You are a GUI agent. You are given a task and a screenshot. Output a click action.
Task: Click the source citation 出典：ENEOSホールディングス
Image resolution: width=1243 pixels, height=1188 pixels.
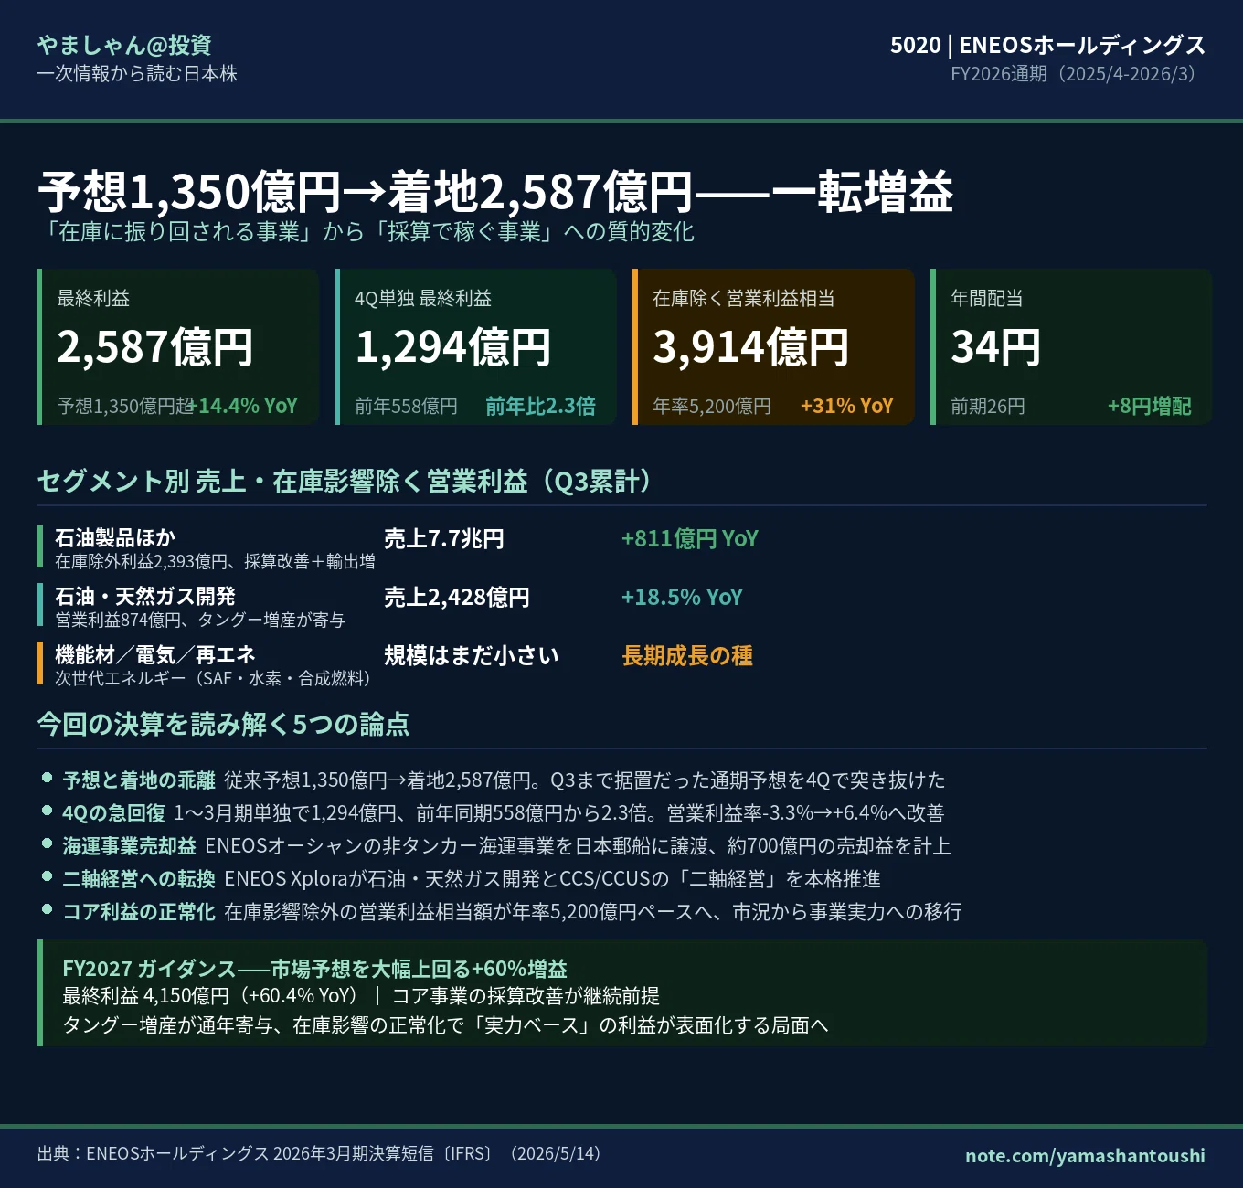coord(320,1153)
